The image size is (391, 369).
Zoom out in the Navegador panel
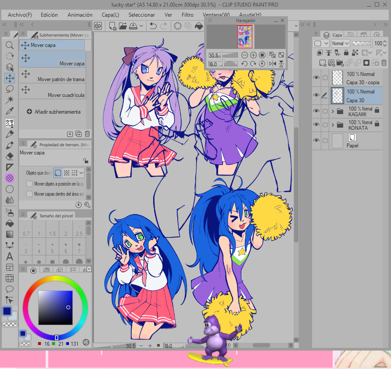coord(244,55)
